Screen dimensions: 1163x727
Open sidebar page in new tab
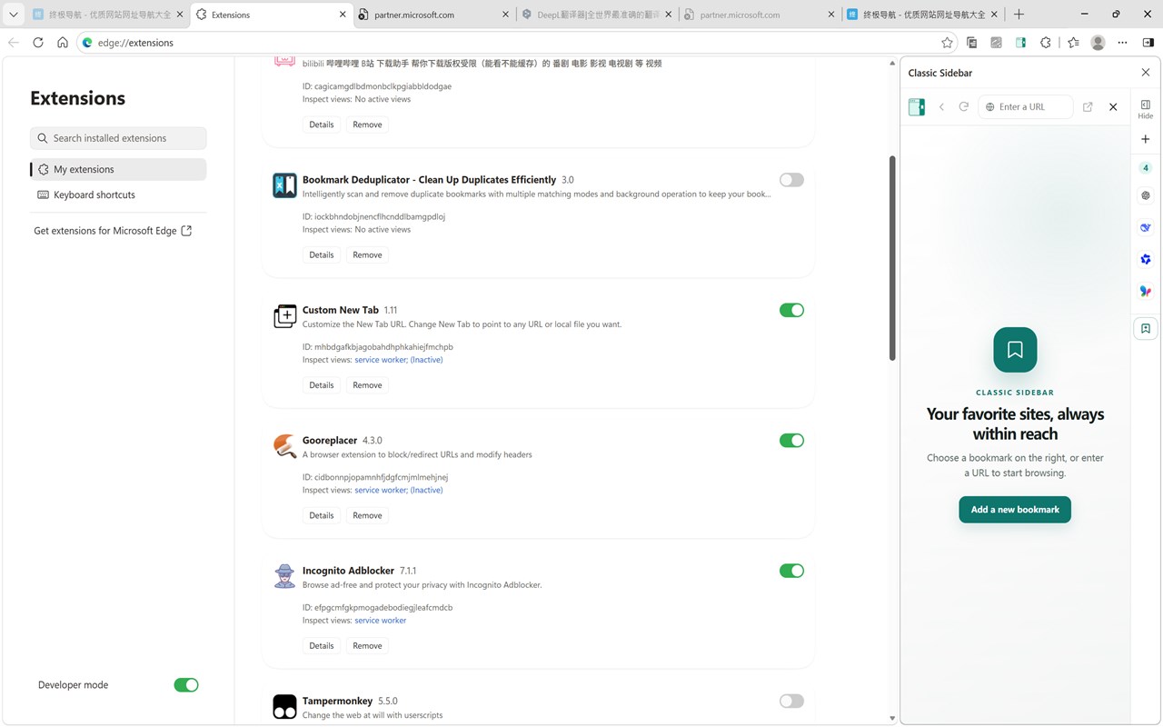(1088, 107)
